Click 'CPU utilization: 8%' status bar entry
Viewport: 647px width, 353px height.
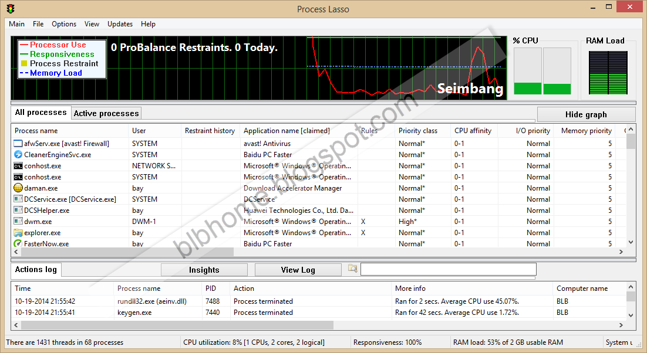pyautogui.click(x=254, y=342)
